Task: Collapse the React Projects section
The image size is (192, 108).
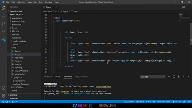Action: click(x=24, y=15)
